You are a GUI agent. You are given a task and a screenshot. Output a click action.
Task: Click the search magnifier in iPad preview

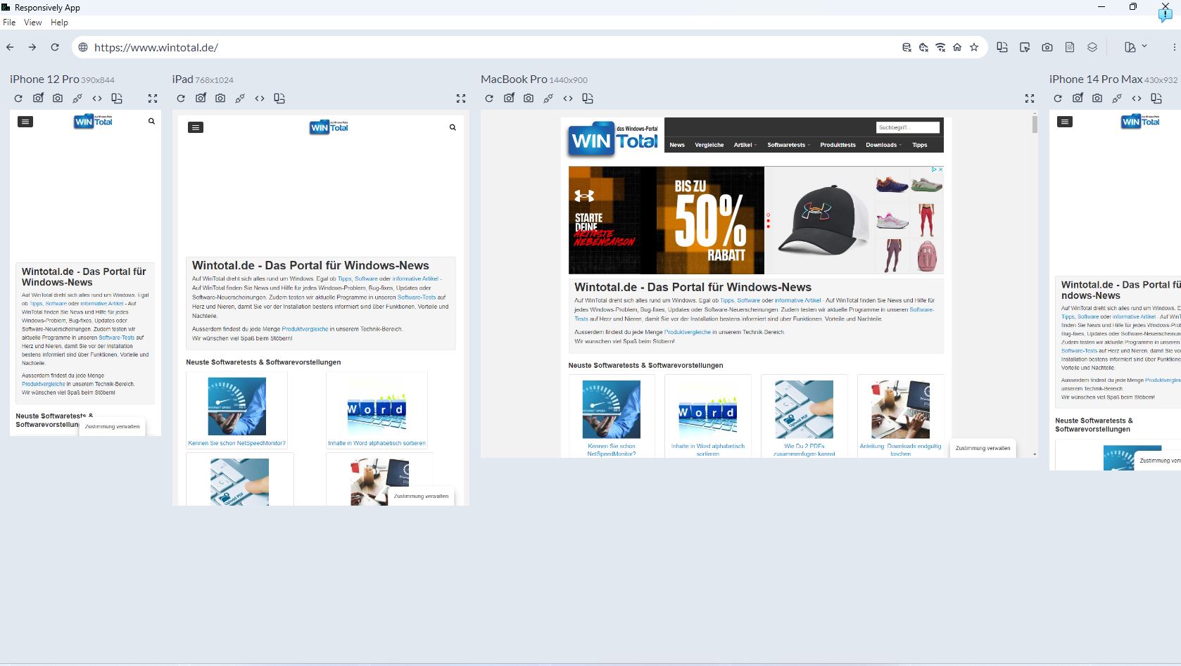coord(453,127)
